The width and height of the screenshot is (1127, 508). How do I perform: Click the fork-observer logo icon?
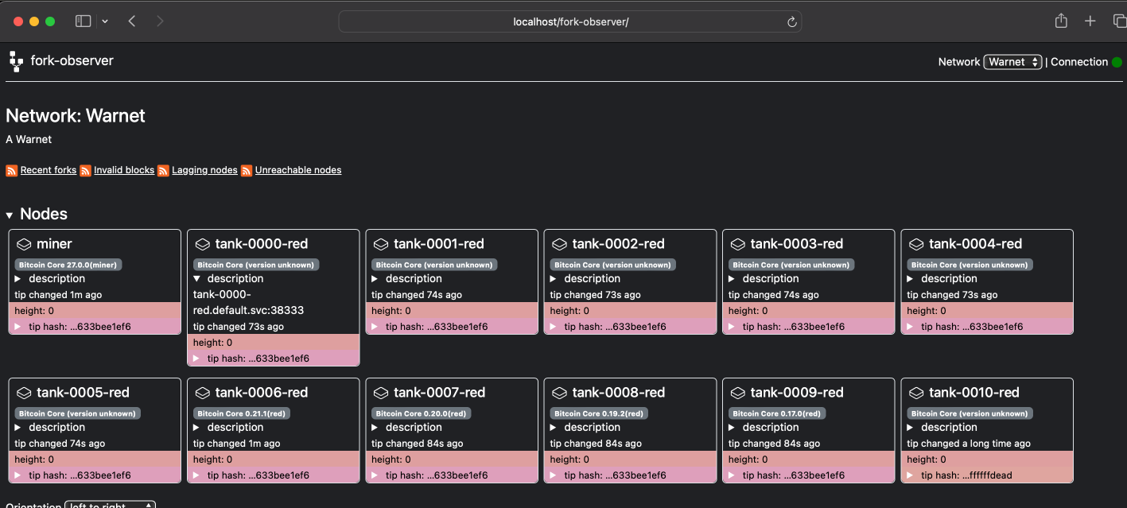pos(16,61)
